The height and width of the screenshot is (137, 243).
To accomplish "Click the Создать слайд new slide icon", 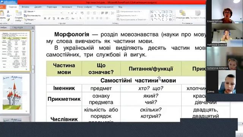I will [19, 13].
